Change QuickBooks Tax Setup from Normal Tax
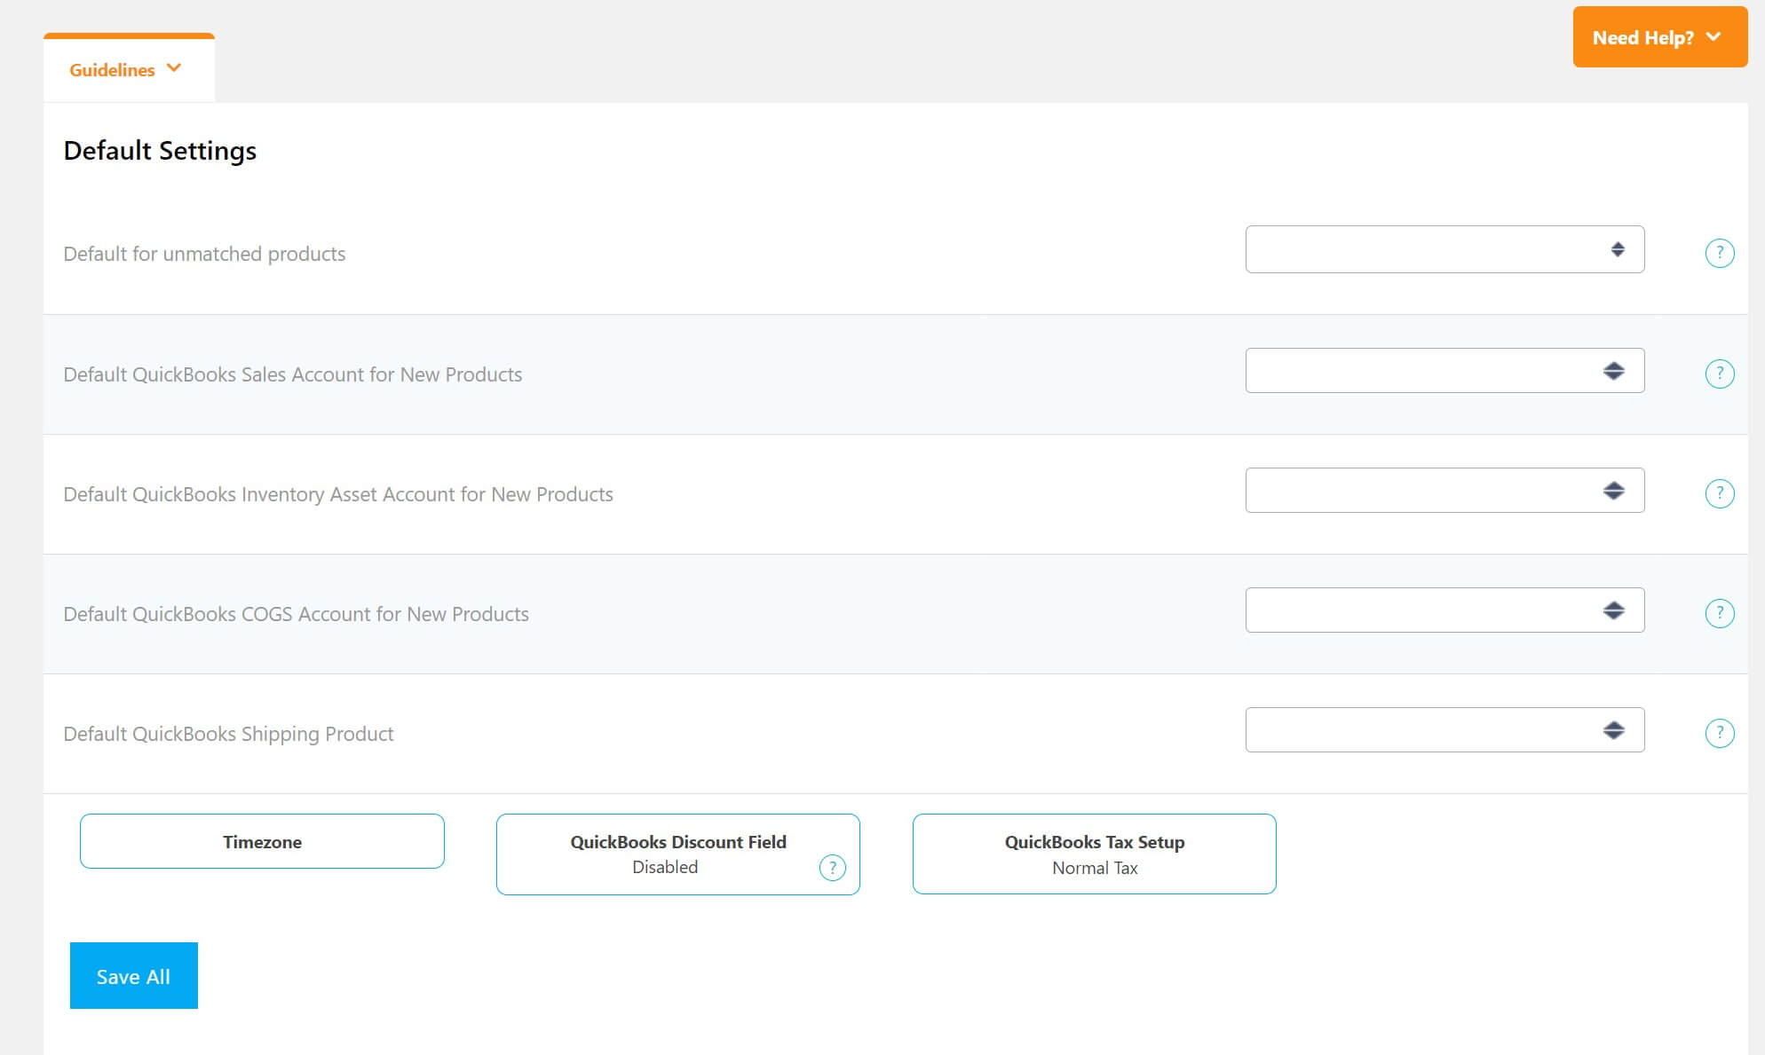This screenshot has width=1765, height=1055. point(1094,854)
